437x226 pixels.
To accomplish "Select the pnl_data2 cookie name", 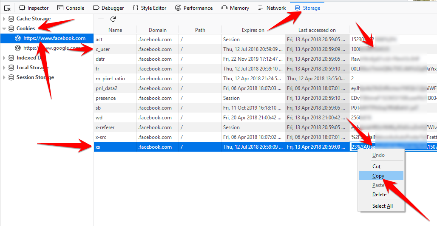I will (106, 88).
